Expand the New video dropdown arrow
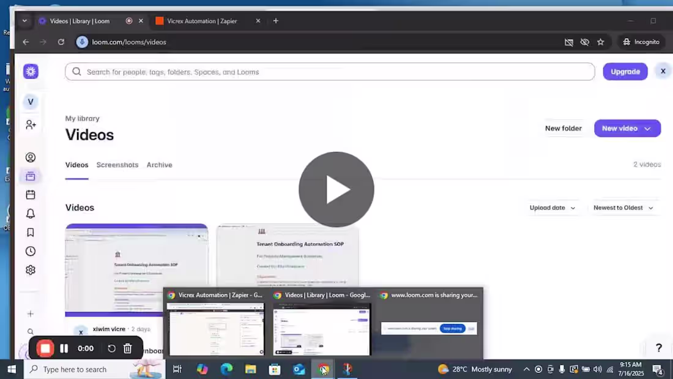The image size is (673, 379). (647, 128)
